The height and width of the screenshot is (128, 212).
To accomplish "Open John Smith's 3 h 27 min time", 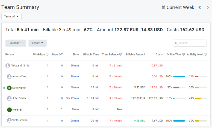I will tap(72, 98).
